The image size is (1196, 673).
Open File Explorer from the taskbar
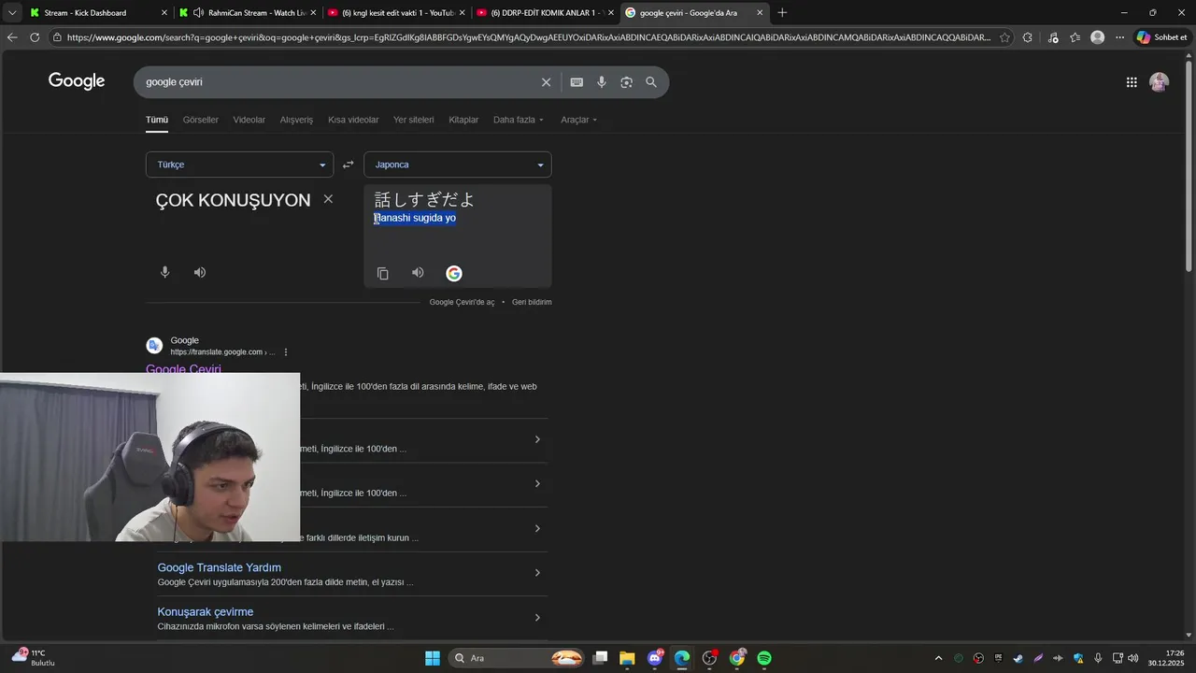(627, 658)
